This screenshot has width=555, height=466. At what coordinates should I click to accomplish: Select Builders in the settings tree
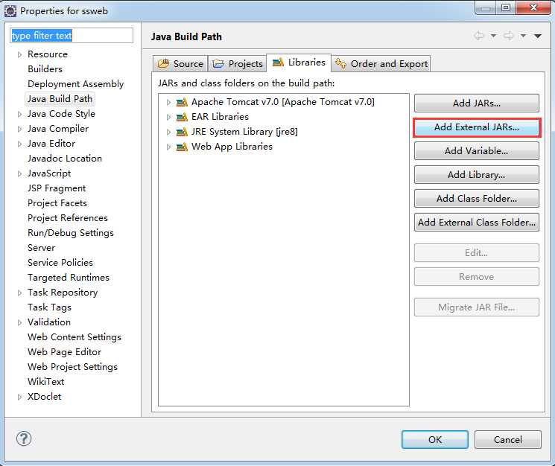[45, 69]
